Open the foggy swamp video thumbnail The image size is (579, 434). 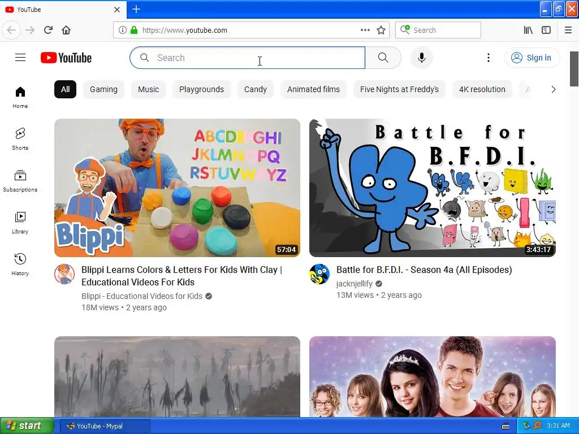pos(177,377)
